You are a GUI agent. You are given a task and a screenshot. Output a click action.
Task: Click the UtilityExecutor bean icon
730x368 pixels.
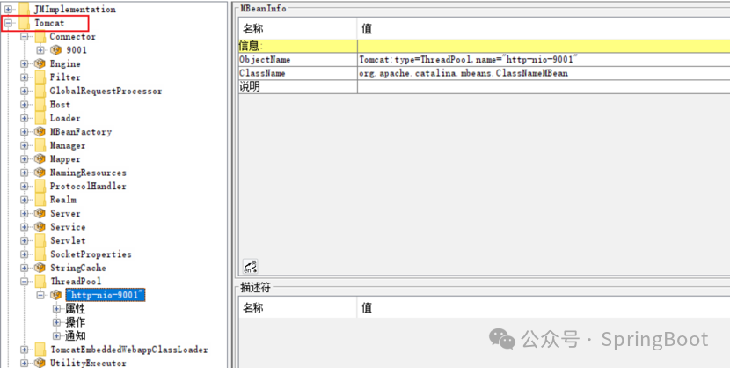(40, 363)
